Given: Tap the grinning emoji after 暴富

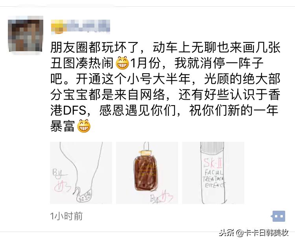Looking at the screenshot, I should (x=84, y=126).
